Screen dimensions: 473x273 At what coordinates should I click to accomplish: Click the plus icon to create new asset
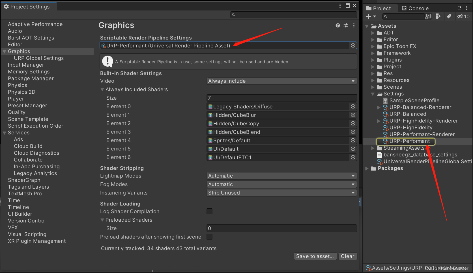[369, 16]
